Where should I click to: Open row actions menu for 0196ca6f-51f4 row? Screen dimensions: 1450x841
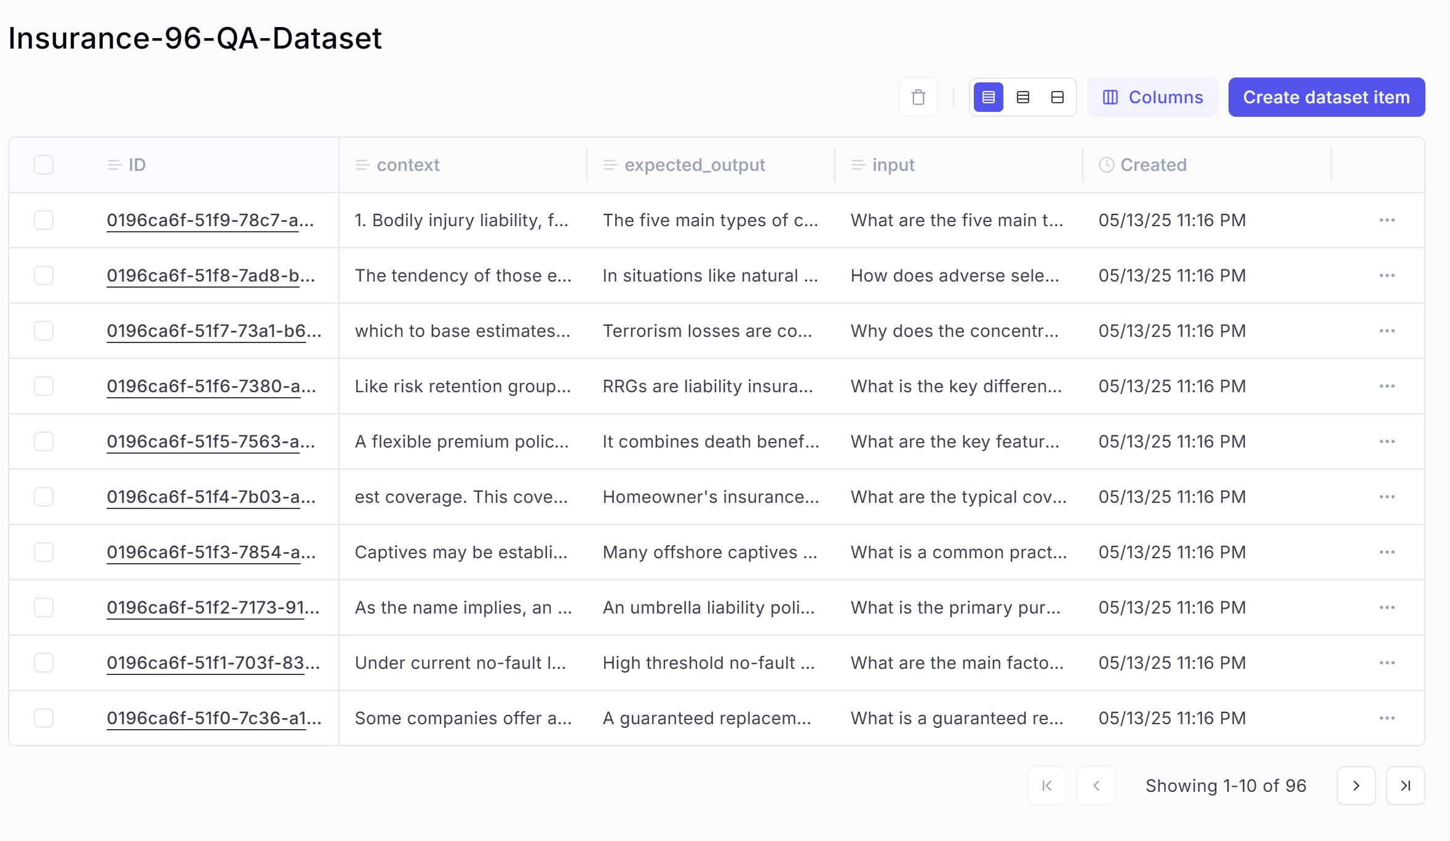[x=1387, y=497]
